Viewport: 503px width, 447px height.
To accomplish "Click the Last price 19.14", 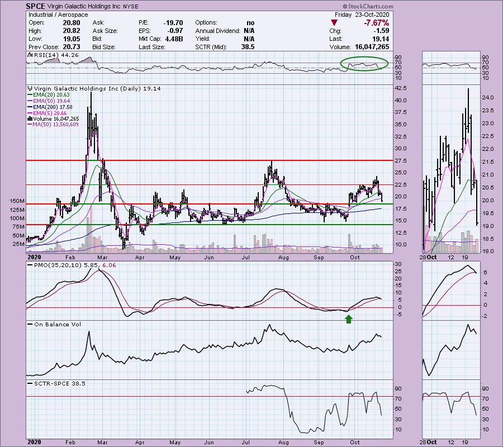I will coord(381,39).
